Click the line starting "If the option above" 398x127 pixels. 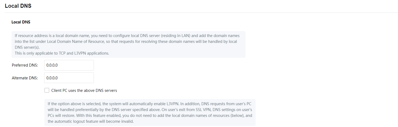pyautogui.click(x=150, y=104)
